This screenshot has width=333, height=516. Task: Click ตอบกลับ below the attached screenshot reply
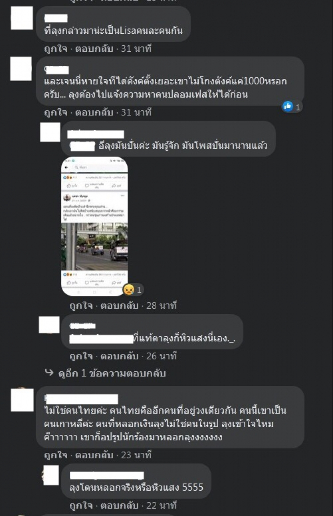click(x=119, y=306)
